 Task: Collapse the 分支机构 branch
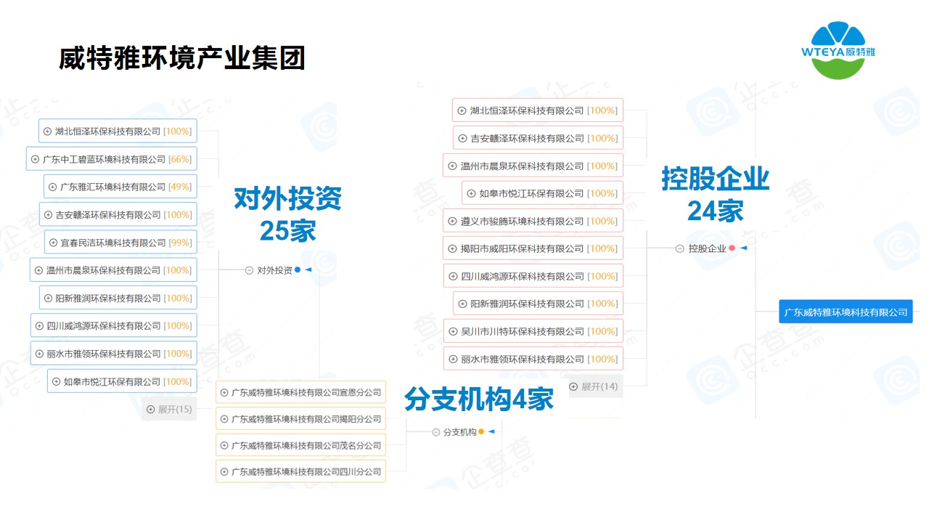tap(435, 432)
